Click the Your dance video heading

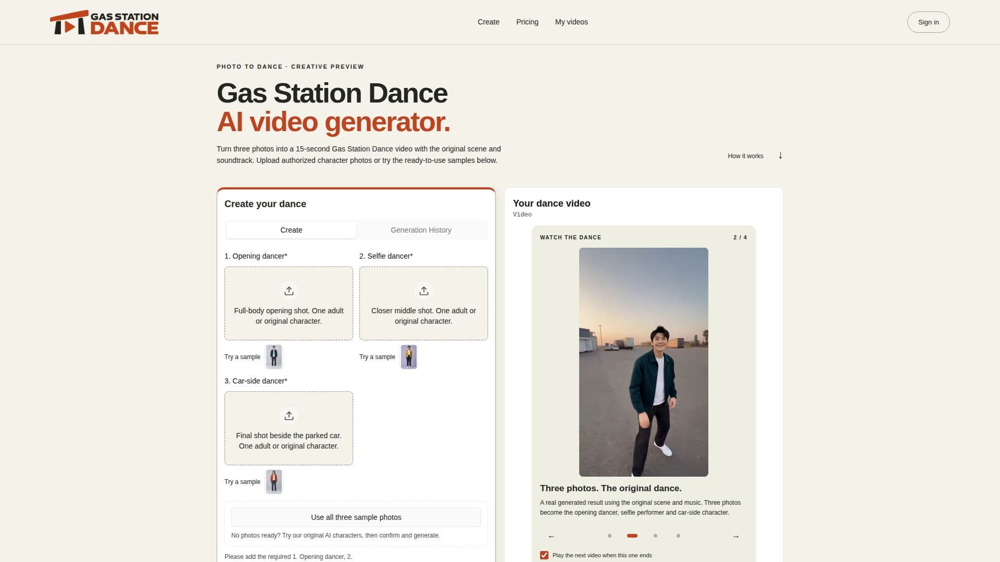click(x=552, y=203)
